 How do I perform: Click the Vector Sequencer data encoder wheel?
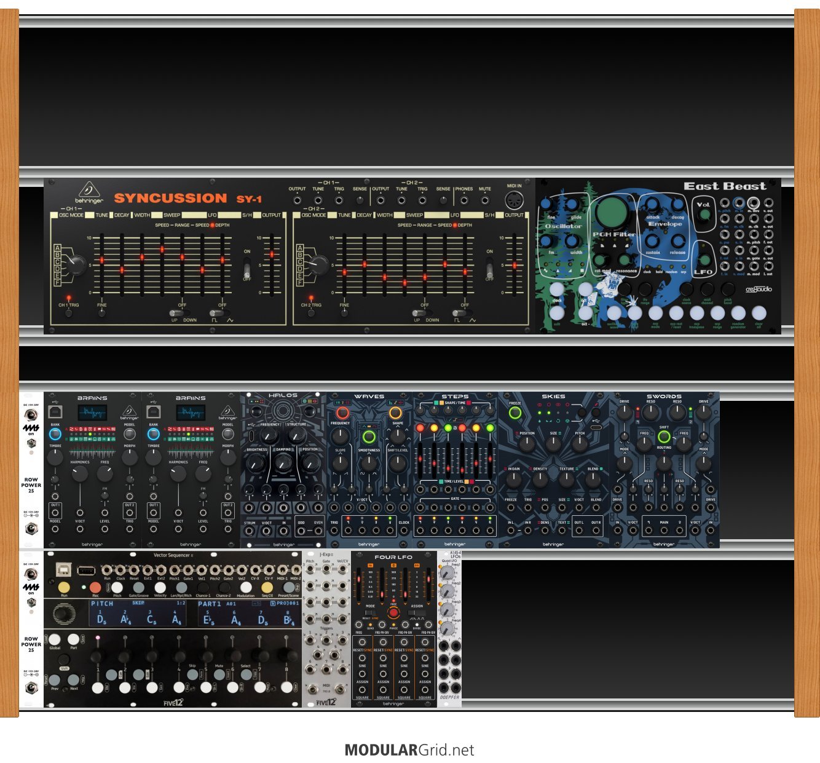pos(61,614)
